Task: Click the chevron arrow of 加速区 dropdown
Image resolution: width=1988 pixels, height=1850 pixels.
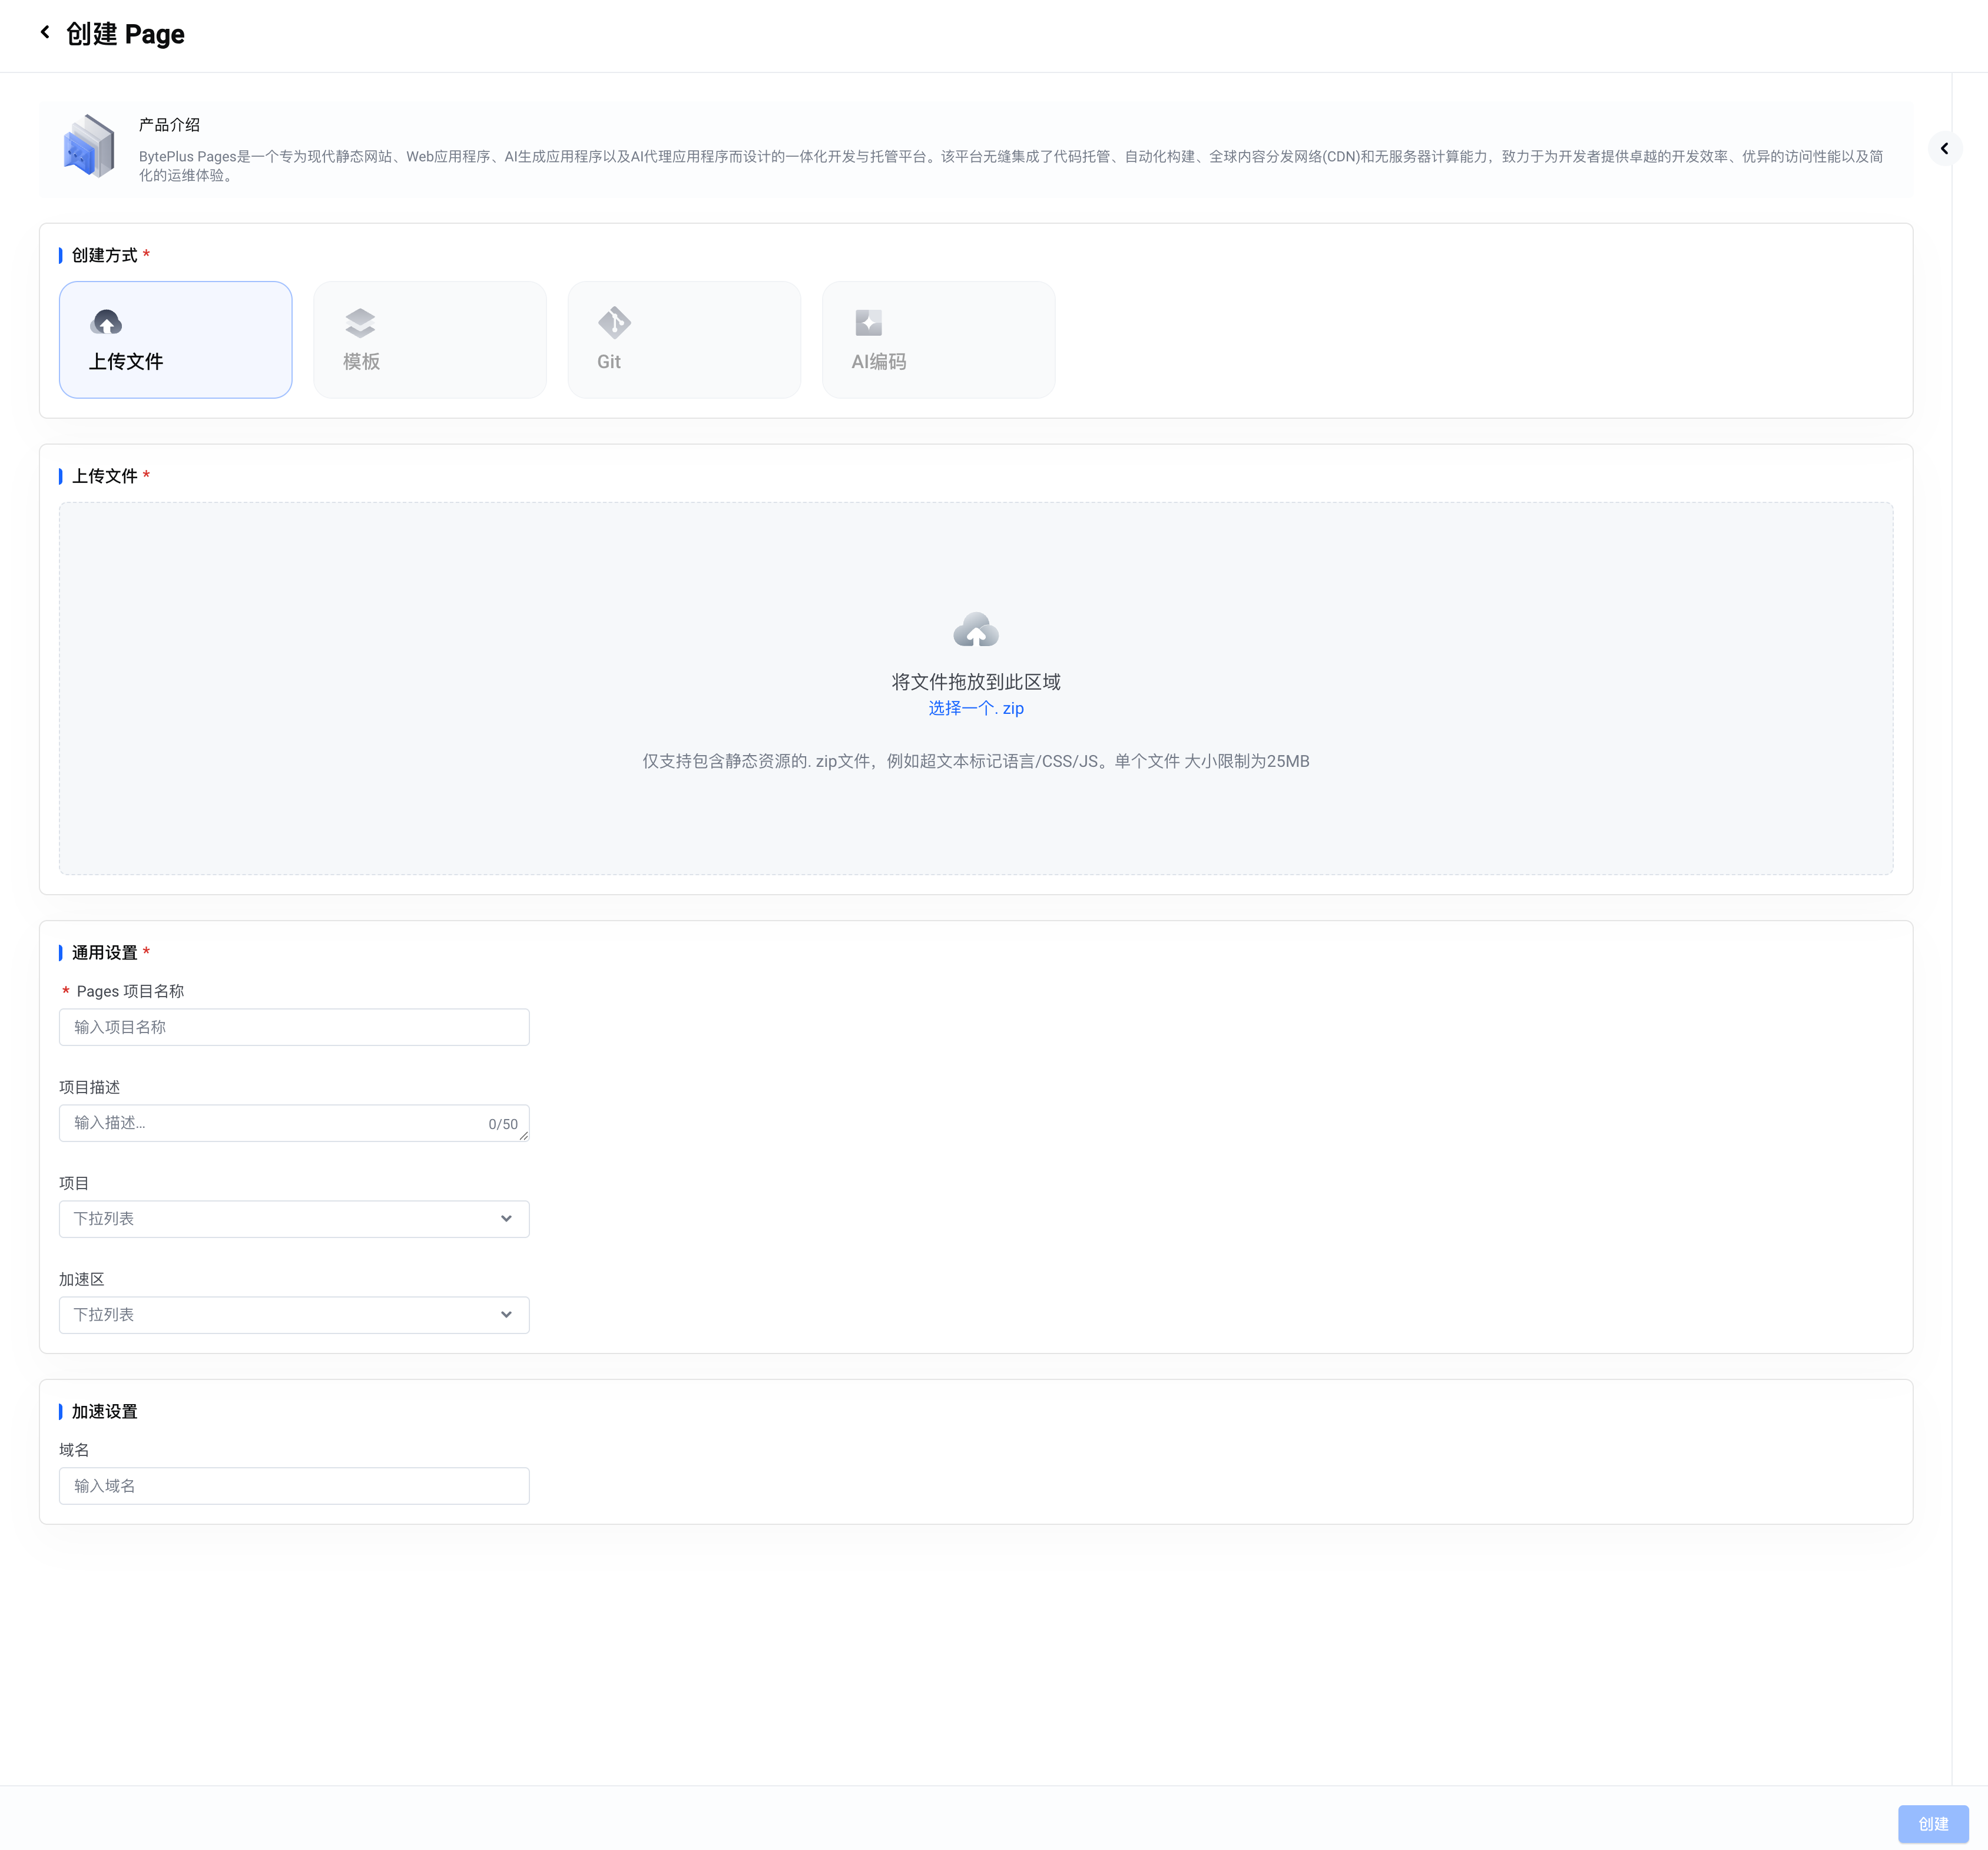Action: click(x=506, y=1314)
